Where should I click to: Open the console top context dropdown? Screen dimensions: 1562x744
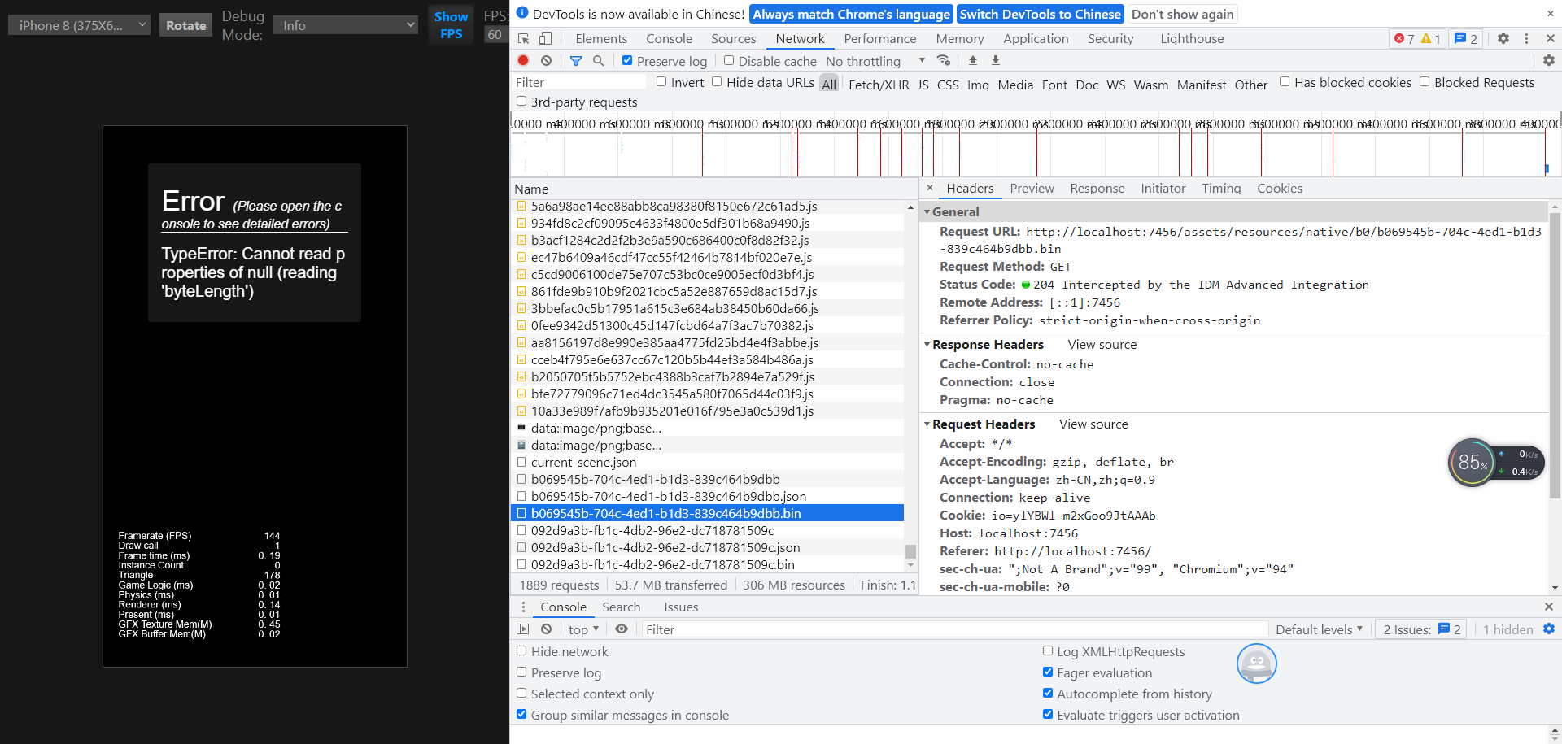[583, 629]
